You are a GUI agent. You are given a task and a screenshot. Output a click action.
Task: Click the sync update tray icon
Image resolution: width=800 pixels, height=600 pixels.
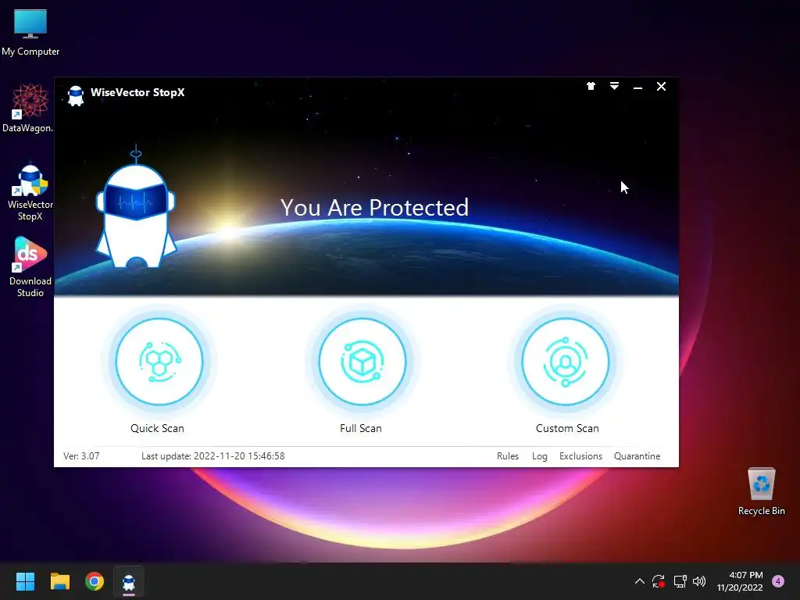click(x=659, y=581)
